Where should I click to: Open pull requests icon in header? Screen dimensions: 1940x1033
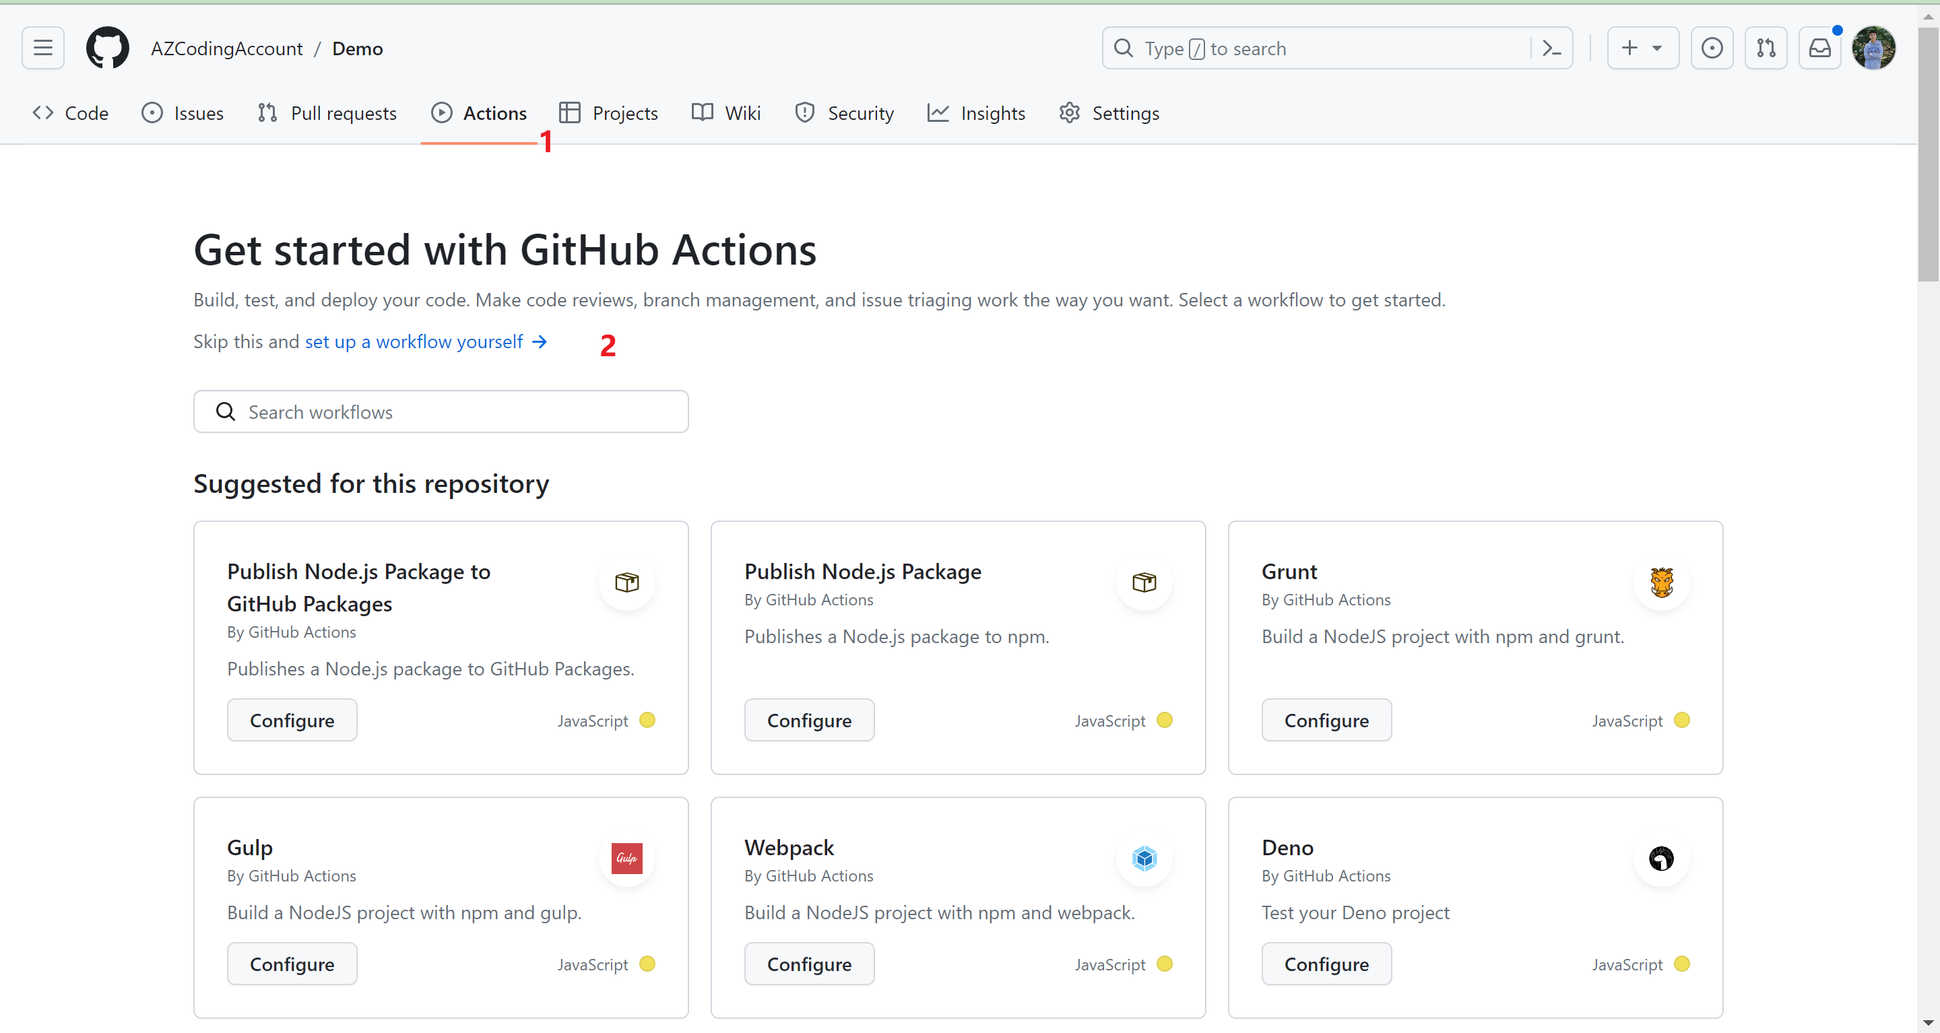[1766, 48]
